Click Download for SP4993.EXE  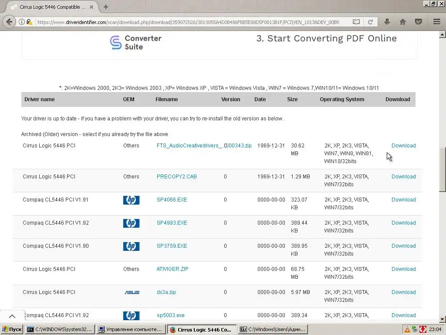403,223
